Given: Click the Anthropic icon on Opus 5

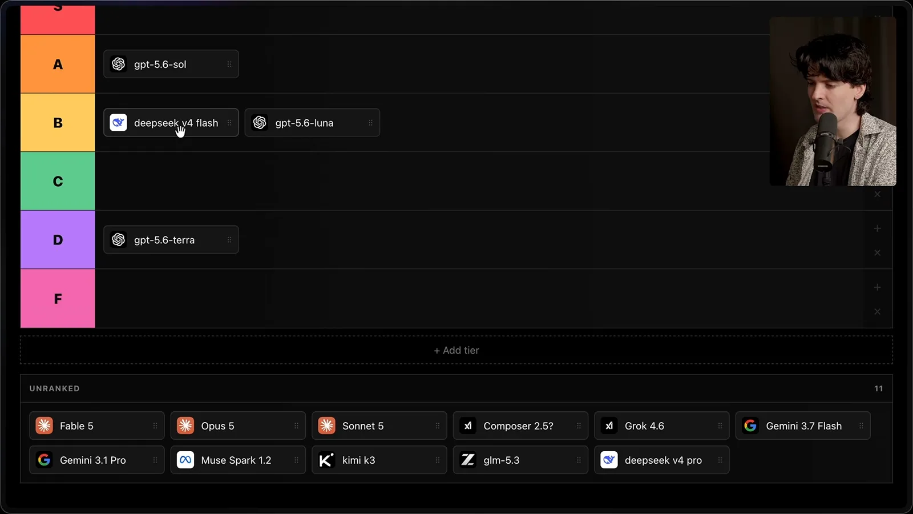Looking at the screenshot, I should click(x=185, y=425).
